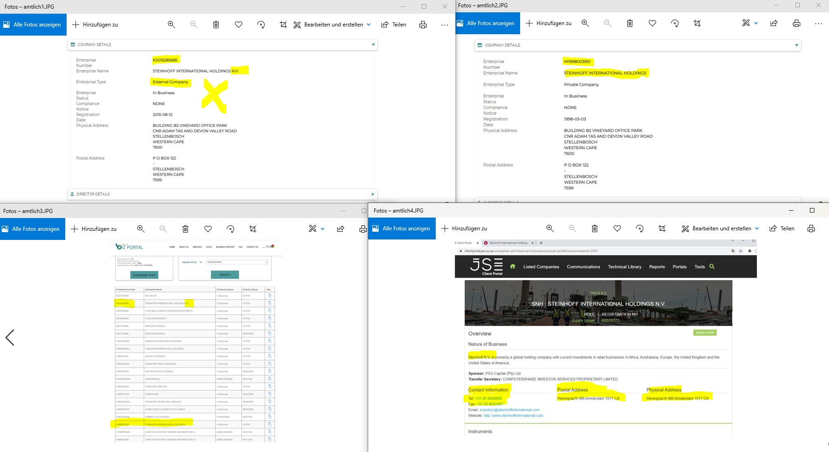829x452 pixels.
Task: Maximize the amtlich1.JPG window
Action: tap(424, 6)
